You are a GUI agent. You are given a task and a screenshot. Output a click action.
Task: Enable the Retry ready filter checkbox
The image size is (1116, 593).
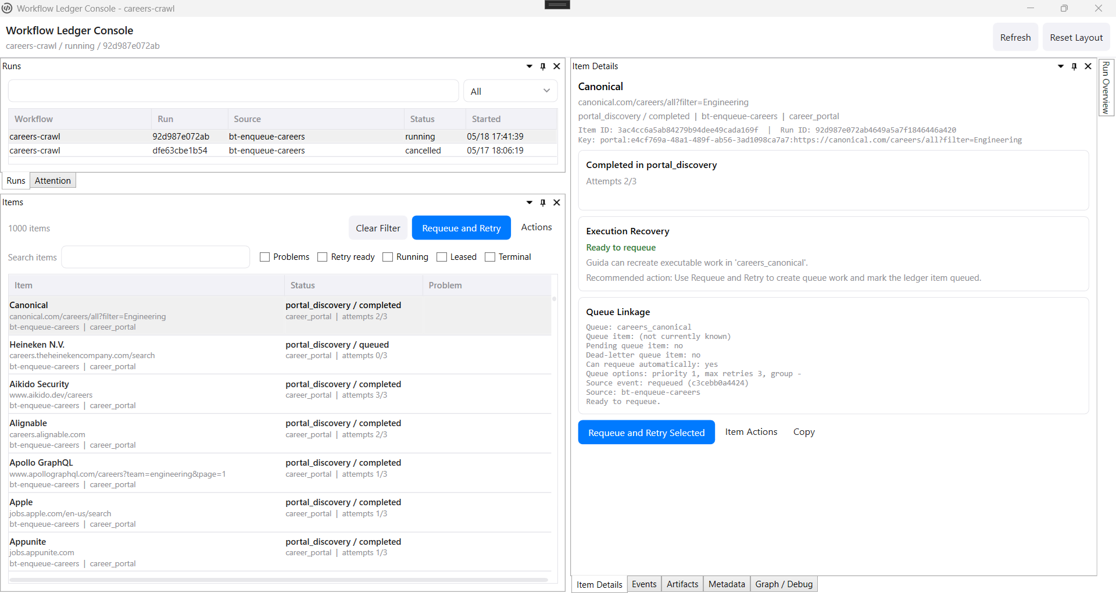(x=323, y=257)
